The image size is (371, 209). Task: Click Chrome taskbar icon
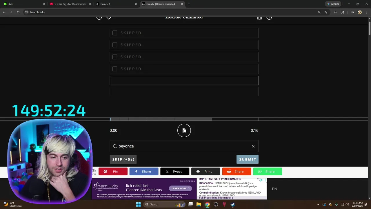coord(207,204)
